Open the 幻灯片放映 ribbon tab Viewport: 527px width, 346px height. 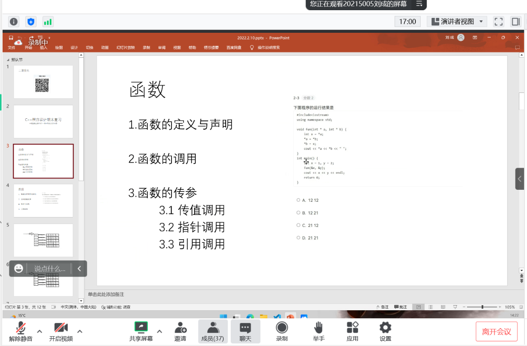[126, 48]
